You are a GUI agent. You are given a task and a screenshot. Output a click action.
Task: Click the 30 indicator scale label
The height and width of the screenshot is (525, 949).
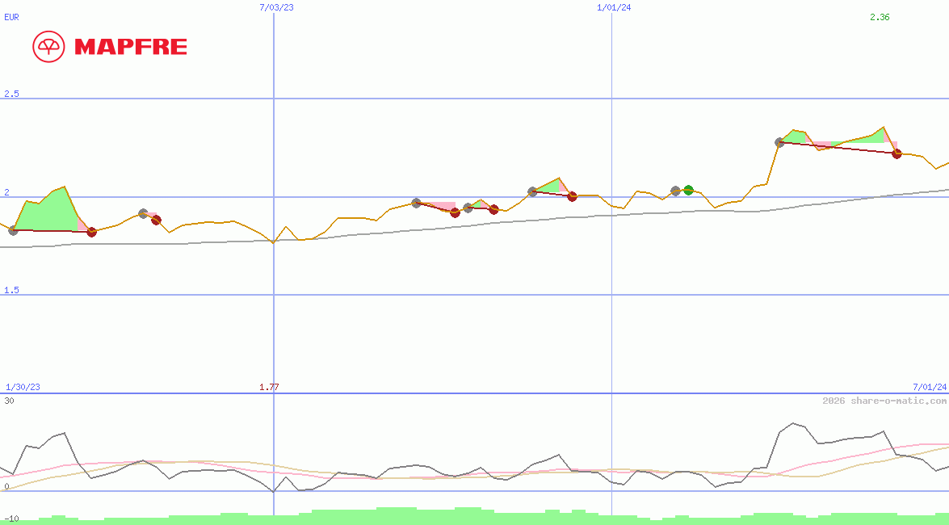(9, 401)
